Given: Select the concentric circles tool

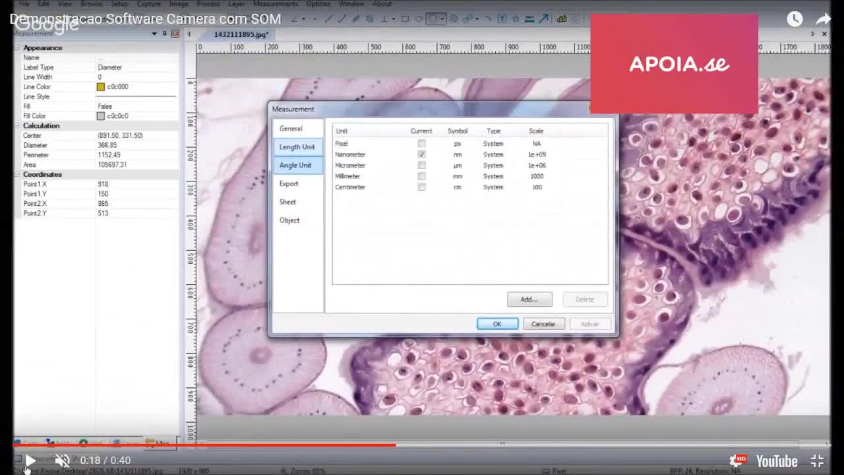Looking at the screenshot, I should (454, 19).
